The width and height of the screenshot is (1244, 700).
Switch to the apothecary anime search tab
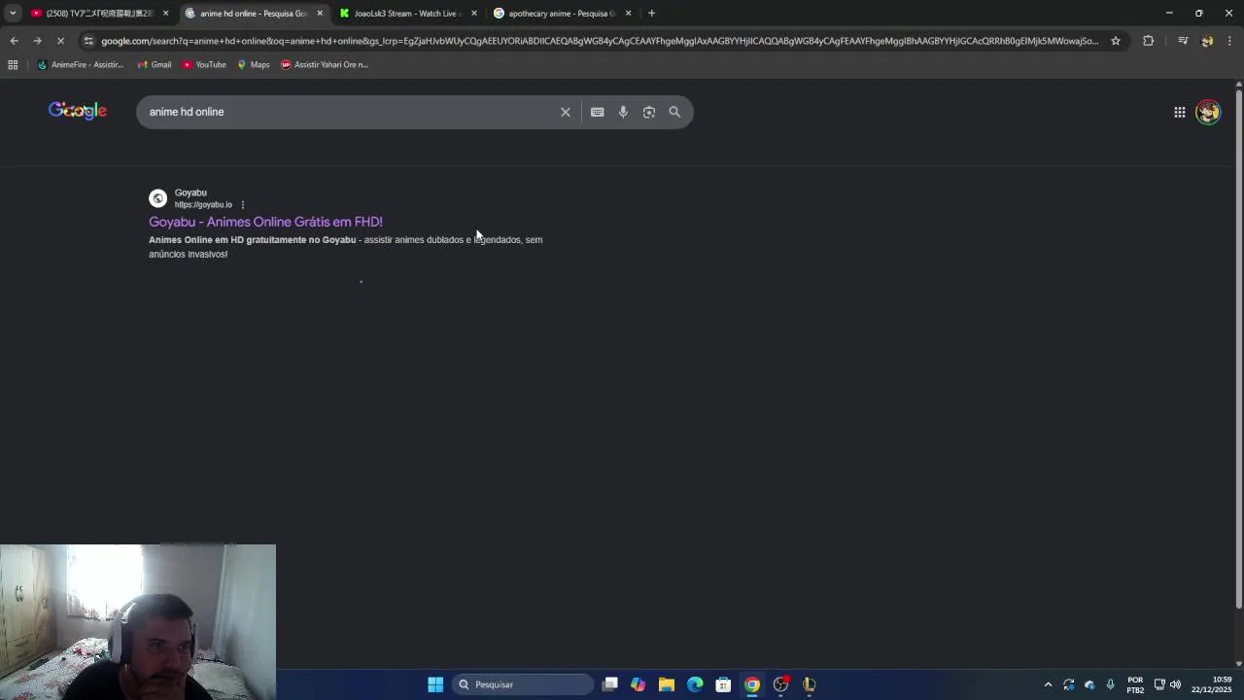[561, 13]
